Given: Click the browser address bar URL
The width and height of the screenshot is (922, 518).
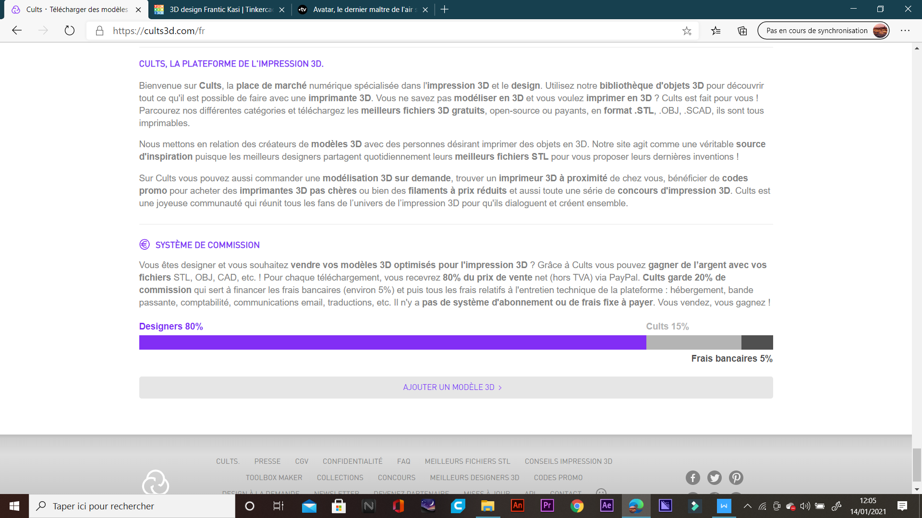Looking at the screenshot, I should 159,31.
